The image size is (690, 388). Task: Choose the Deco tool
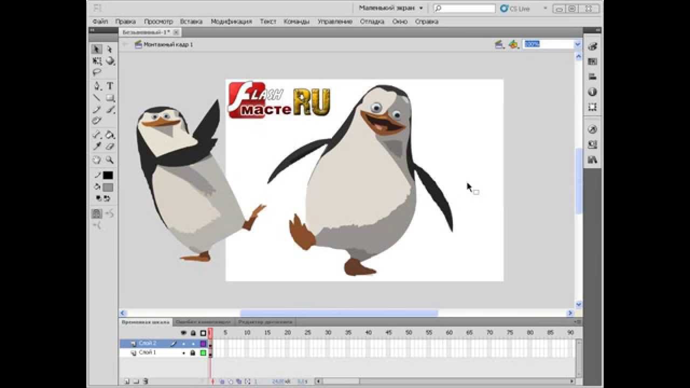(96, 121)
